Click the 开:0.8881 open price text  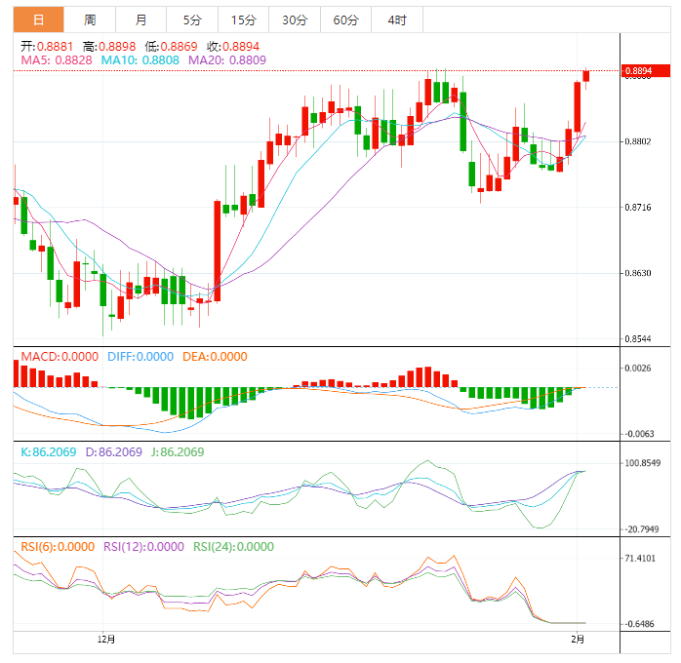pos(47,47)
